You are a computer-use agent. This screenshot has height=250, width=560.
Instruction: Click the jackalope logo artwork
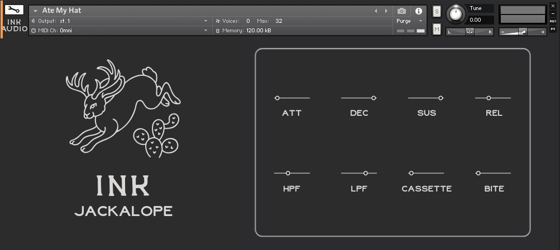[x=123, y=109]
